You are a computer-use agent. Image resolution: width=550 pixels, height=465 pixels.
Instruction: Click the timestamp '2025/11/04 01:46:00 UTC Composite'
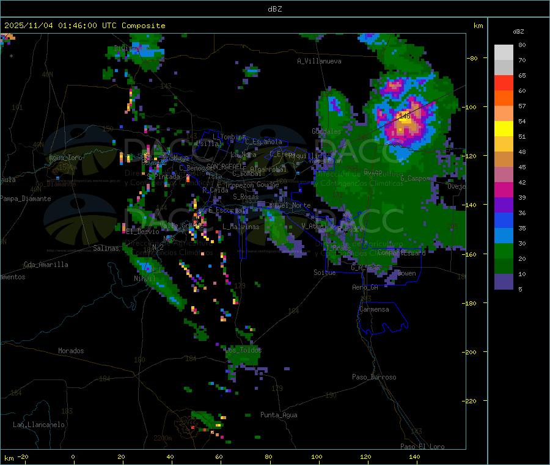(x=84, y=26)
